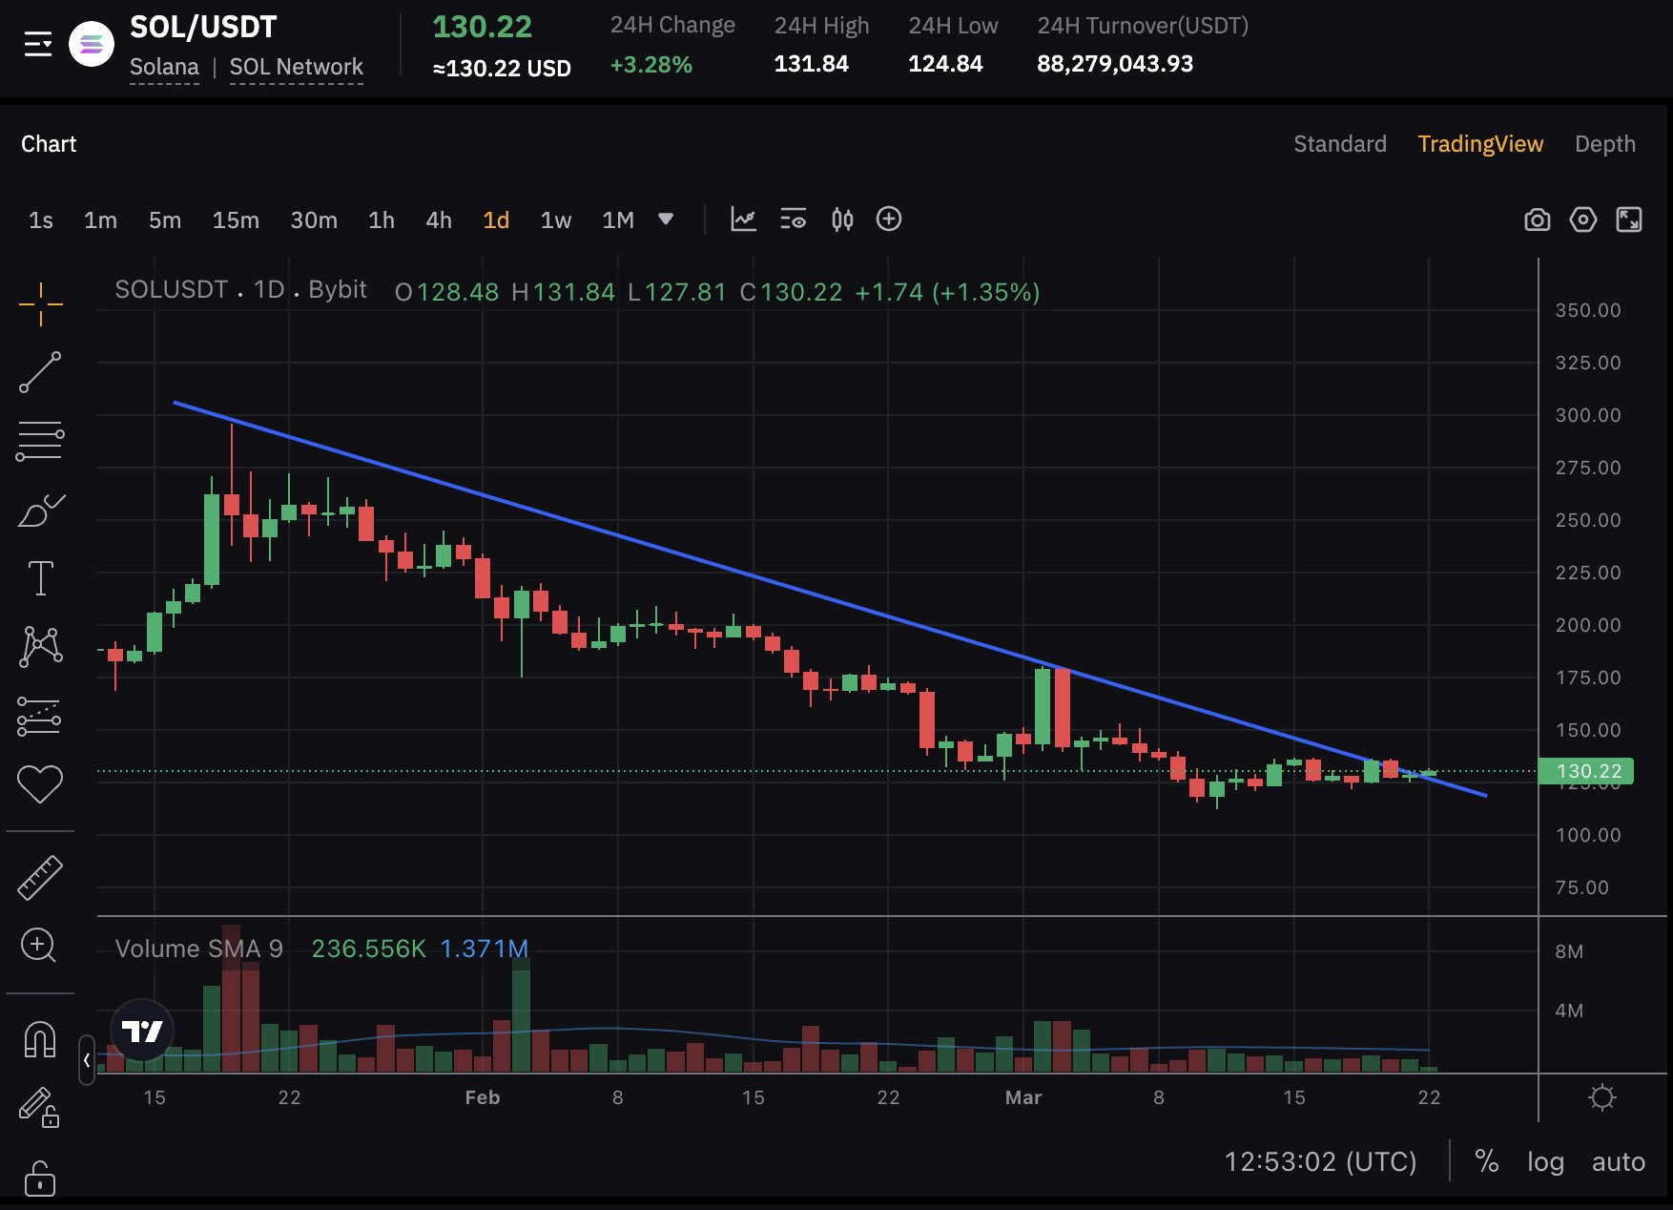Toggle stay in drawing mode pencil-lock

tap(40, 1108)
